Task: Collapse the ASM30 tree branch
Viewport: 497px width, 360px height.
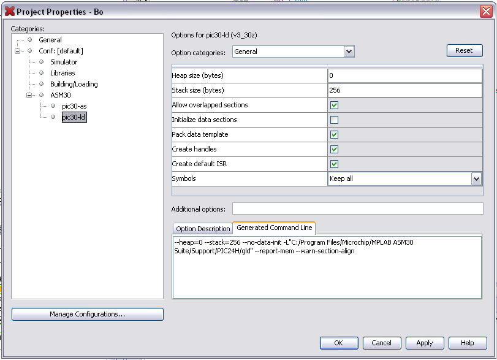Action: tap(29, 95)
